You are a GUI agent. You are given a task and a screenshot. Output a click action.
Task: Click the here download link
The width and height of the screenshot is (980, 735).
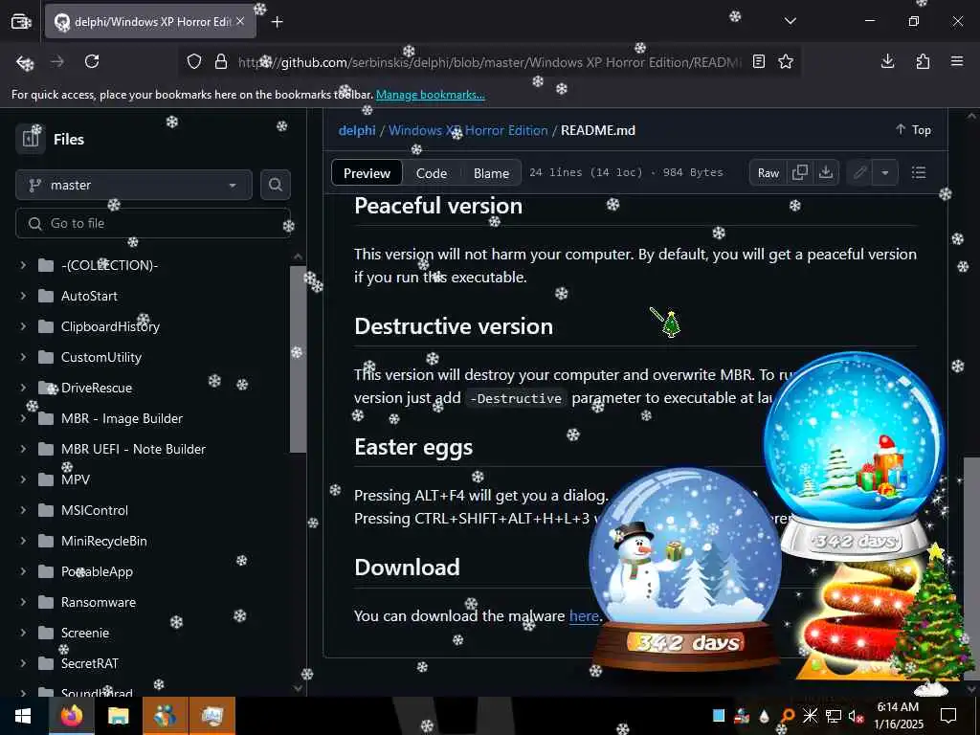point(584,616)
